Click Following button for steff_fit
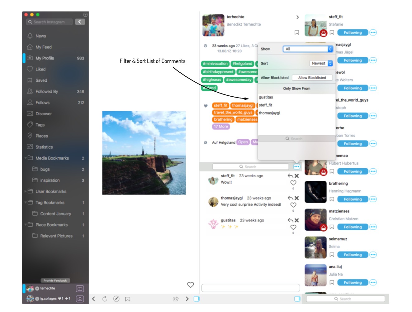 [353, 32]
